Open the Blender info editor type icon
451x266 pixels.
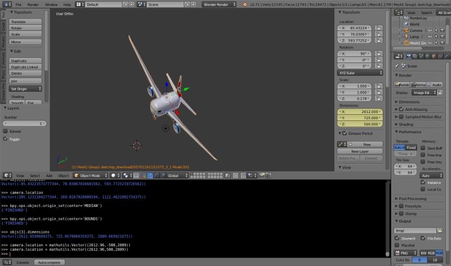[7, 4]
